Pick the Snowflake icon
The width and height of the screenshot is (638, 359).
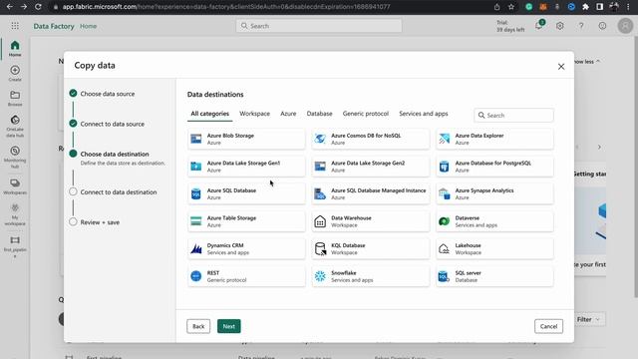[320, 276]
